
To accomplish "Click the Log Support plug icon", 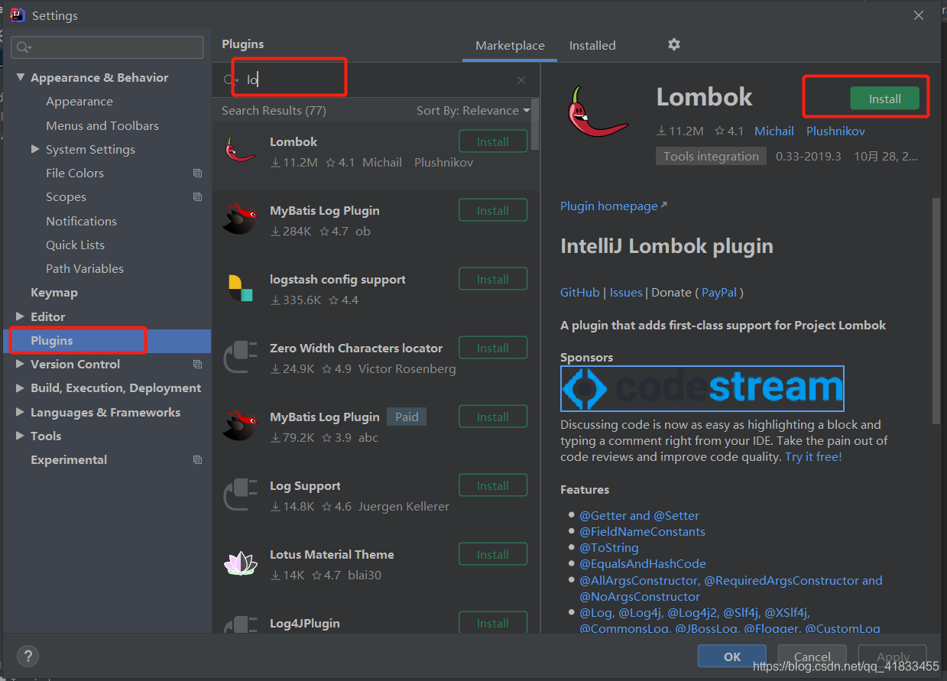I will (x=239, y=494).
